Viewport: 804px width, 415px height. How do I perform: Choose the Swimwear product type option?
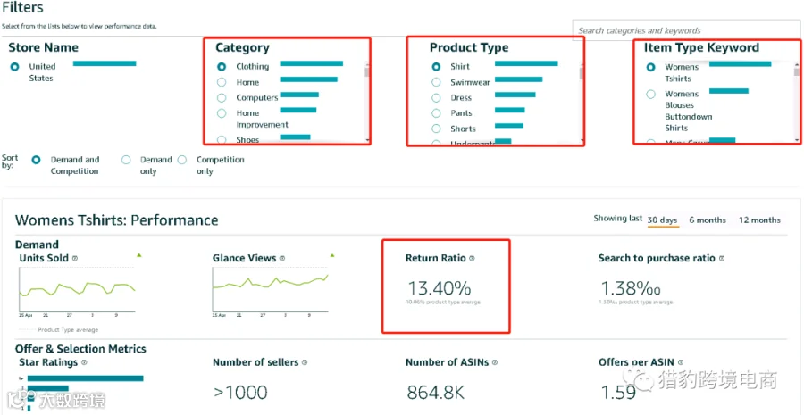tap(436, 82)
